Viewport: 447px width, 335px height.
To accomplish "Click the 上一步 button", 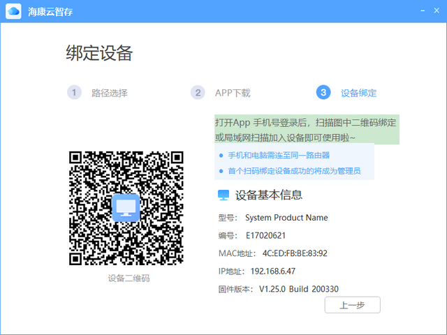I will [352, 305].
